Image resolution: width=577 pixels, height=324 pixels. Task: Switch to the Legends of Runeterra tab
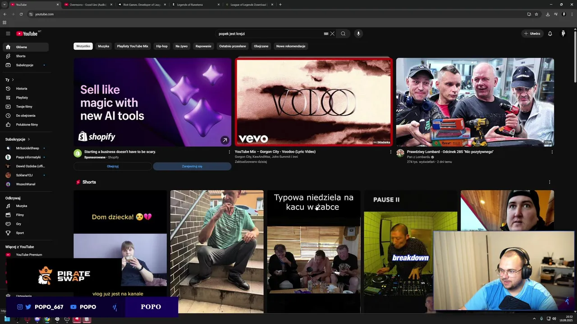tap(196, 4)
